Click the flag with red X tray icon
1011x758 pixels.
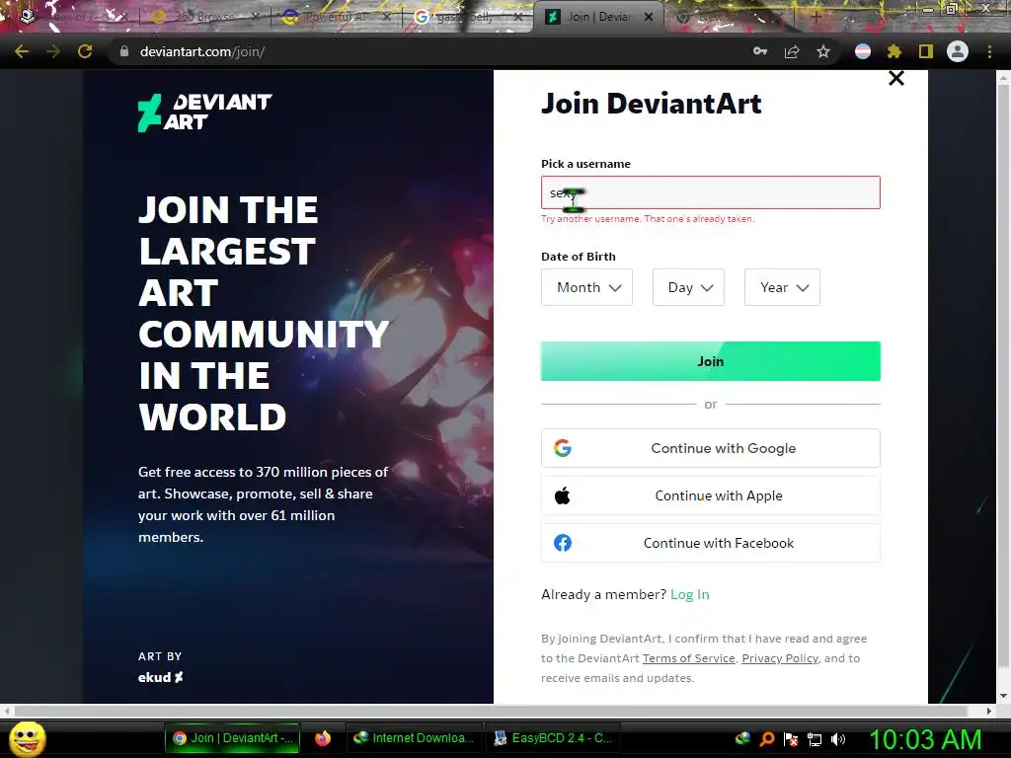point(791,739)
